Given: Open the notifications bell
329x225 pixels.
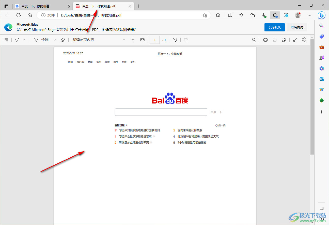Looking at the screenshot, I should (275, 15).
